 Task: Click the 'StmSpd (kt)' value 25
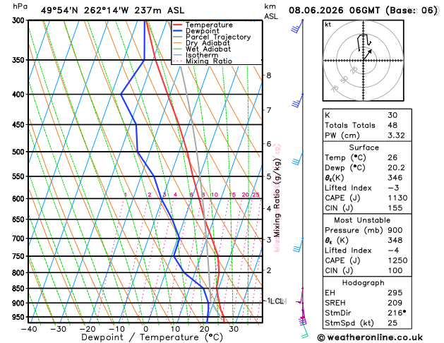pos(392,323)
